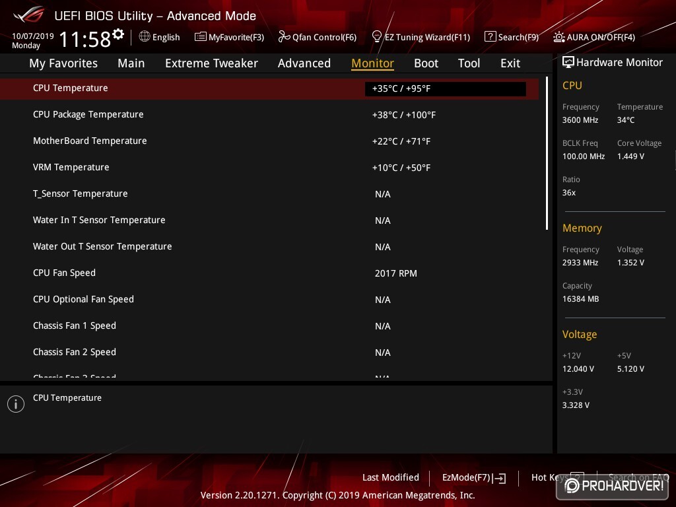Click the 3.328 V reading

click(x=576, y=405)
